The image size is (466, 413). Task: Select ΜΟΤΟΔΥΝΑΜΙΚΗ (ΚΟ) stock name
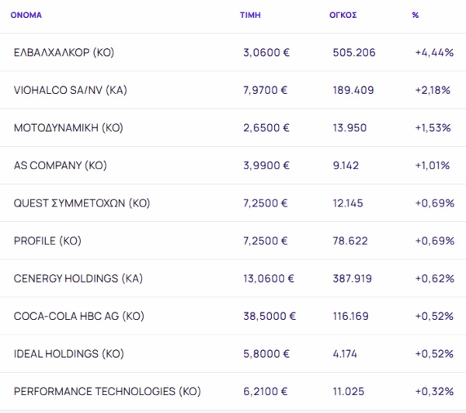[x=68, y=127]
